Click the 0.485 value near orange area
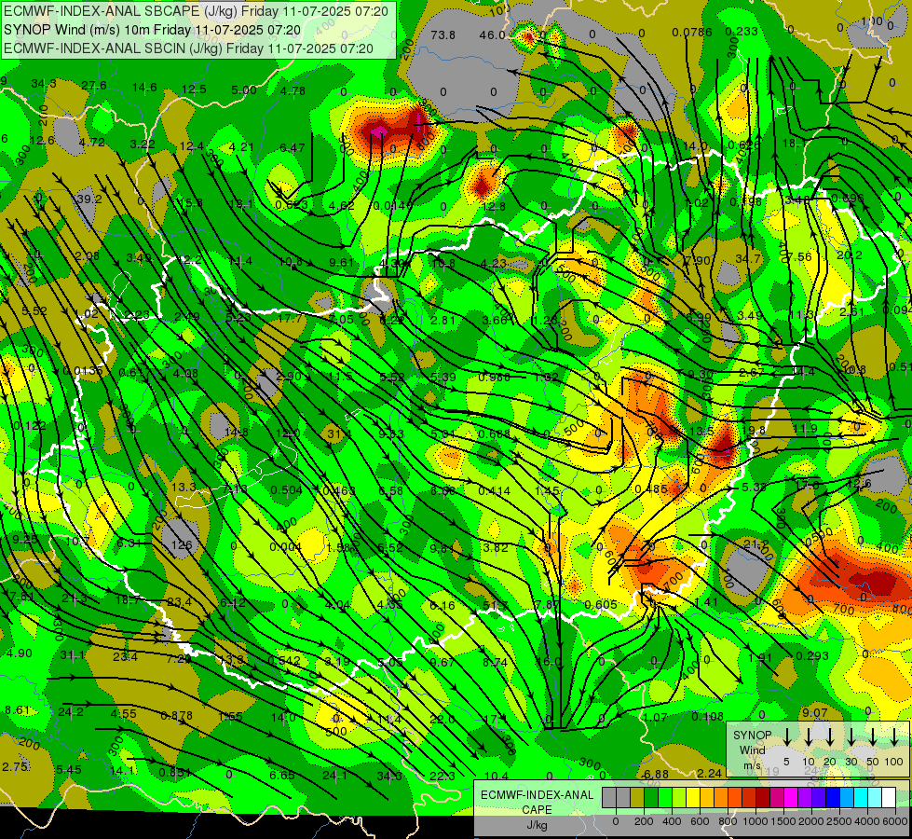 point(651,488)
